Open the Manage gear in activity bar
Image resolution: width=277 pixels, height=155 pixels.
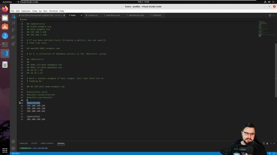(13, 148)
